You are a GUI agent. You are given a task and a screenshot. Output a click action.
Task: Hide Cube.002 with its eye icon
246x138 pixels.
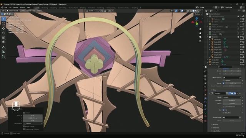pos(241,42)
